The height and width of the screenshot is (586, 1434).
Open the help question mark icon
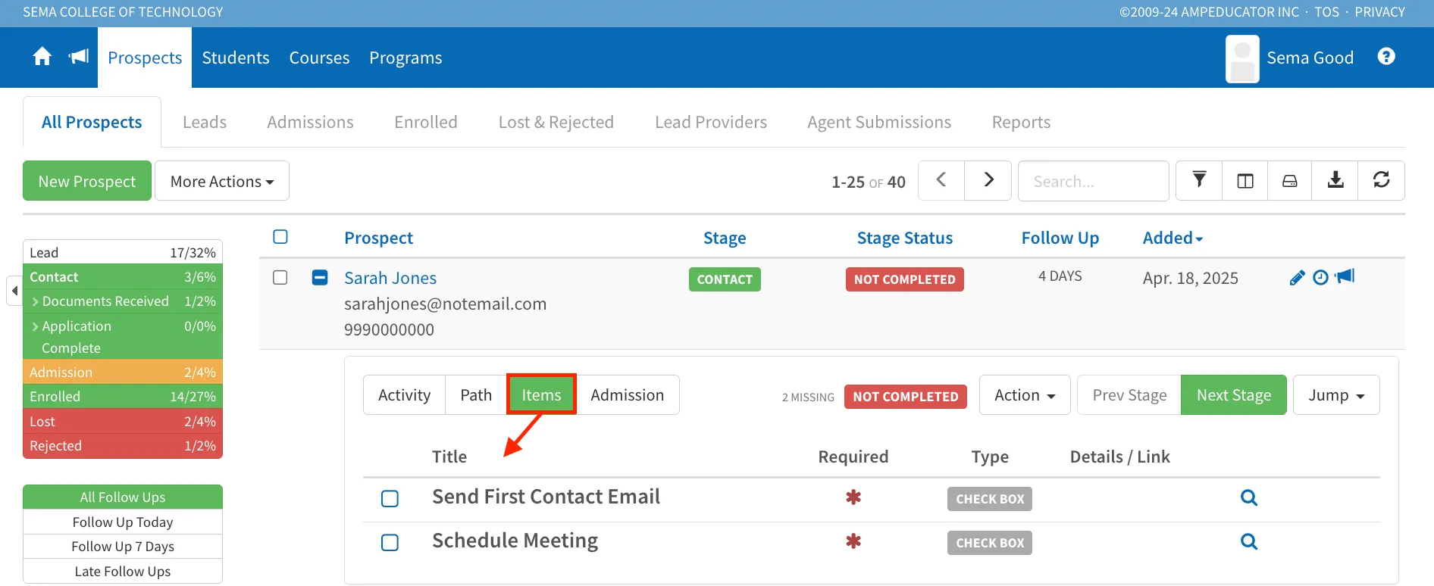coord(1386,57)
